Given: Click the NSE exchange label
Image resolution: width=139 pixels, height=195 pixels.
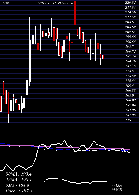Looking at the screenshot, I should pos(6,3).
